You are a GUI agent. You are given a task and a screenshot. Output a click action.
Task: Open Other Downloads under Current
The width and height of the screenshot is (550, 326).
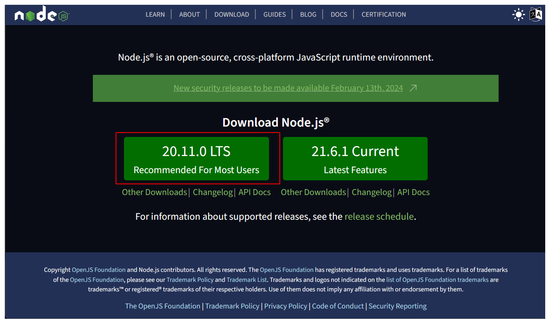pyautogui.click(x=313, y=192)
